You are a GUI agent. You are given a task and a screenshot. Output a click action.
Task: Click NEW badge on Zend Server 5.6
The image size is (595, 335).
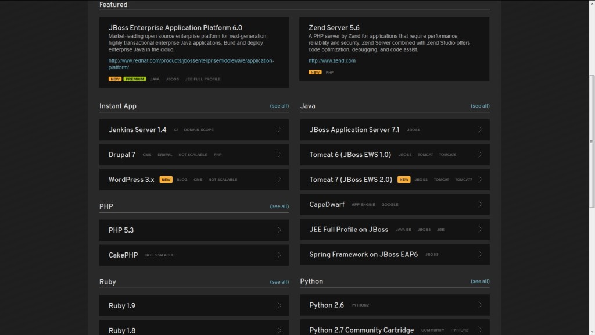(x=315, y=72)
